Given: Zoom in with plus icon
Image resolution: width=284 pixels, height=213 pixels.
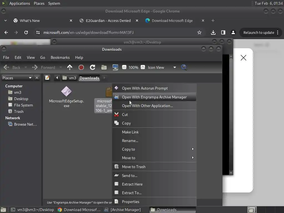Looking at the screenshot, I should coord(143,67).
